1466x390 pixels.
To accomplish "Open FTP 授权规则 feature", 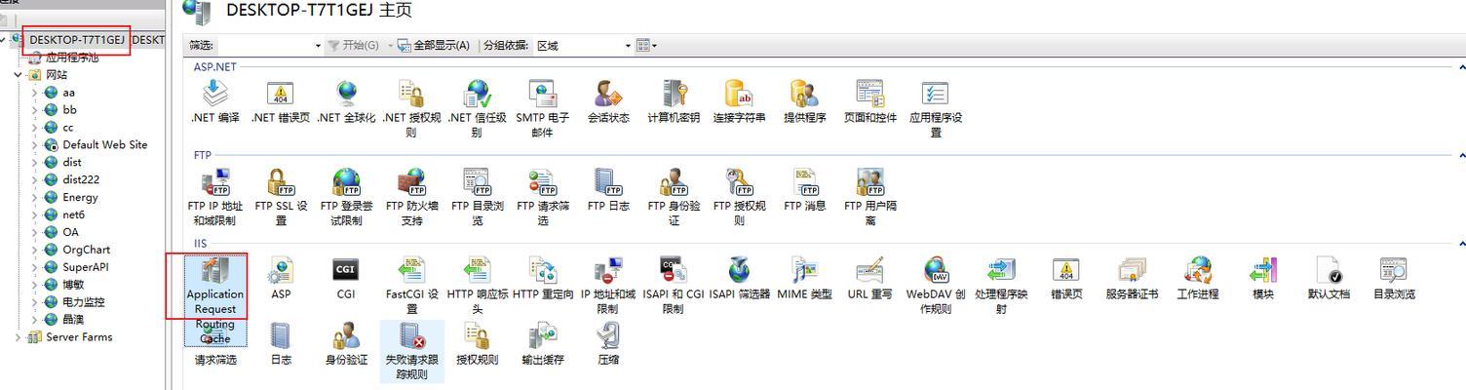I will tap(739, 196).
